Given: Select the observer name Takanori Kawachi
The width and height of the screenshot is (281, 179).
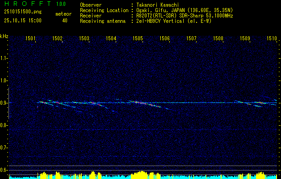Looking at the screenshot, I should click(x=158, y=5).
